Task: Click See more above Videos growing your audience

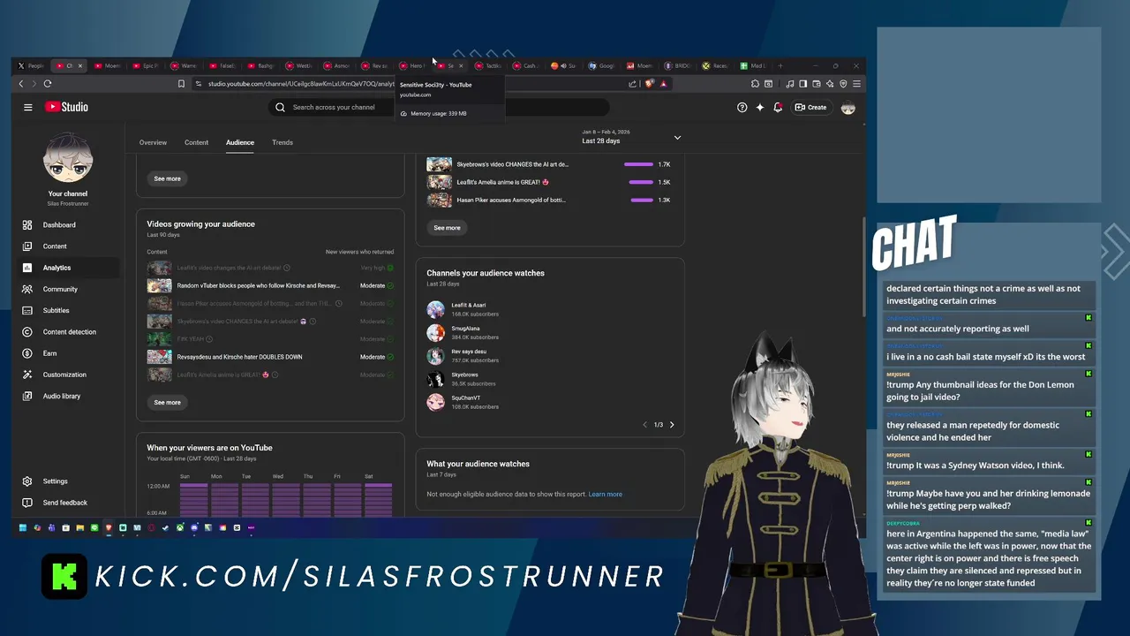Action: pos(167,178)
